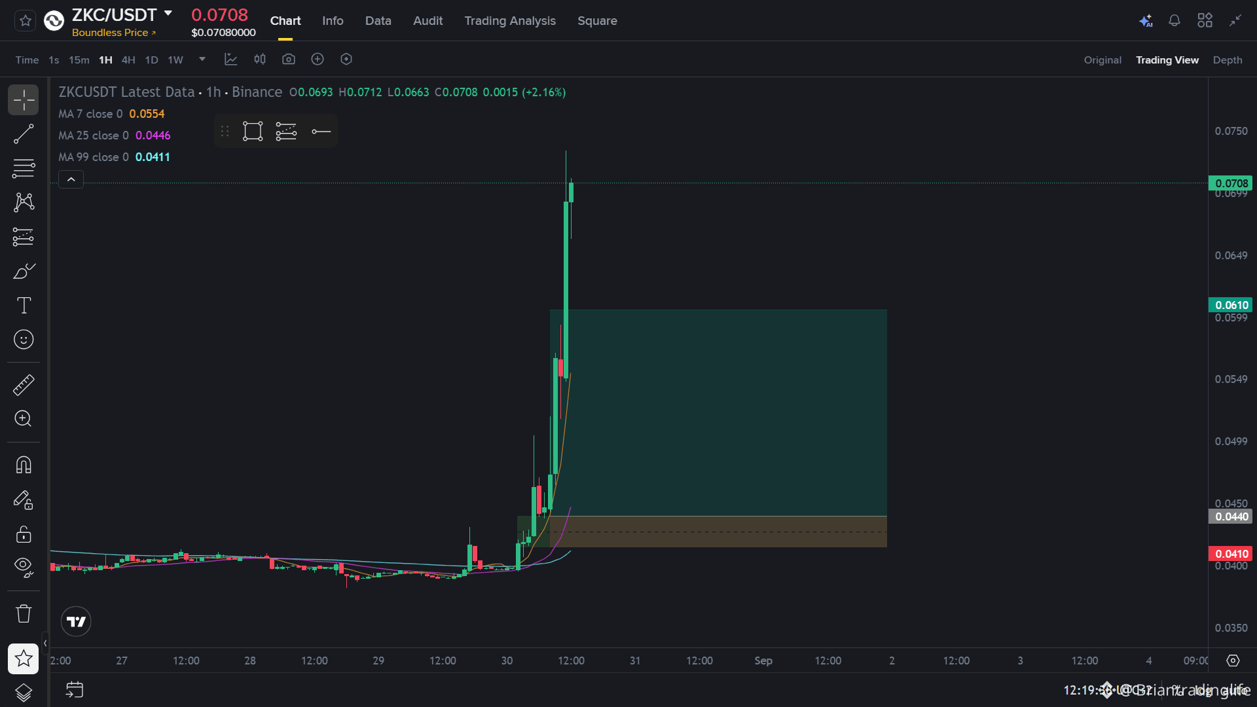Select the Time line view
Viewport: 1257px width, 707px height.
[x=27, y=60]
